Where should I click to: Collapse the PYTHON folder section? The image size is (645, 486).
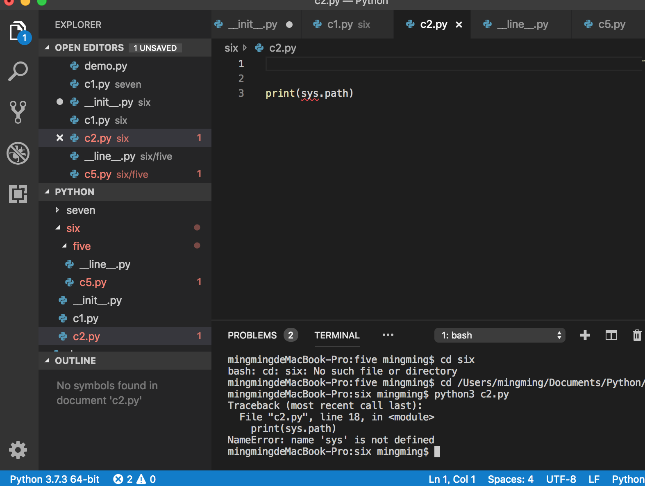click(x=47, y=192)
